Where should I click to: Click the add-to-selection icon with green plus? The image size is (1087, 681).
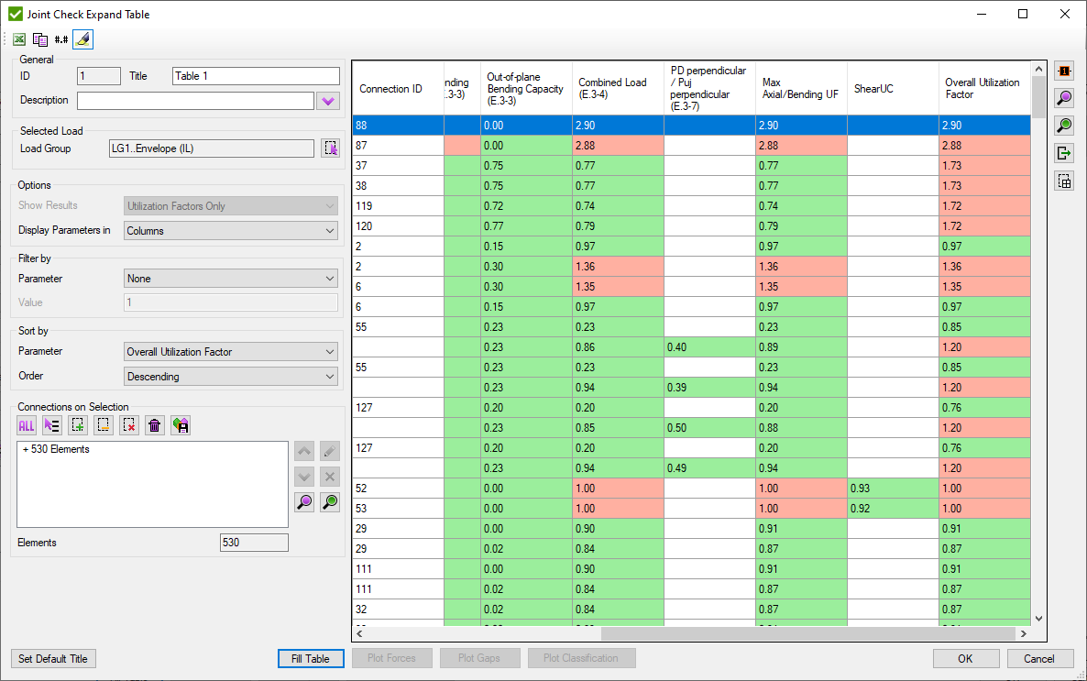78,425
